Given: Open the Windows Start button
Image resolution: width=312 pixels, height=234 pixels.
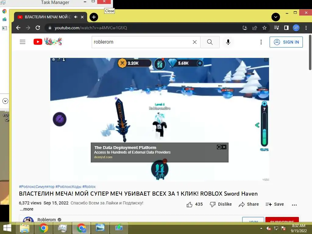Looking at the screenshot, I should [x=7, y=228].
